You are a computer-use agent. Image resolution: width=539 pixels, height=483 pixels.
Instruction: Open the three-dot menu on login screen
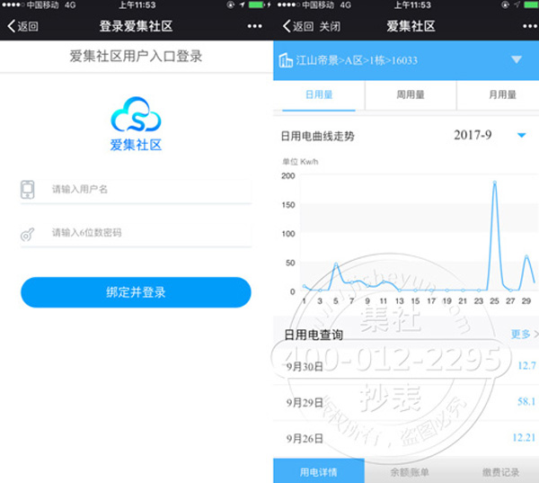(254, 26)
